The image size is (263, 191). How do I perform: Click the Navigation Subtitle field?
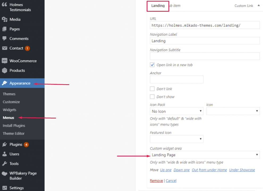(205, 56)
